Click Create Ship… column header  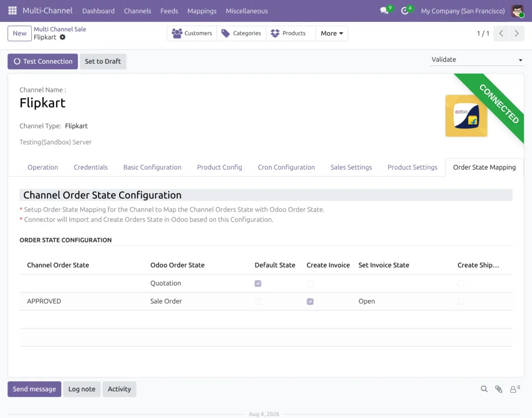coord(478,265)
